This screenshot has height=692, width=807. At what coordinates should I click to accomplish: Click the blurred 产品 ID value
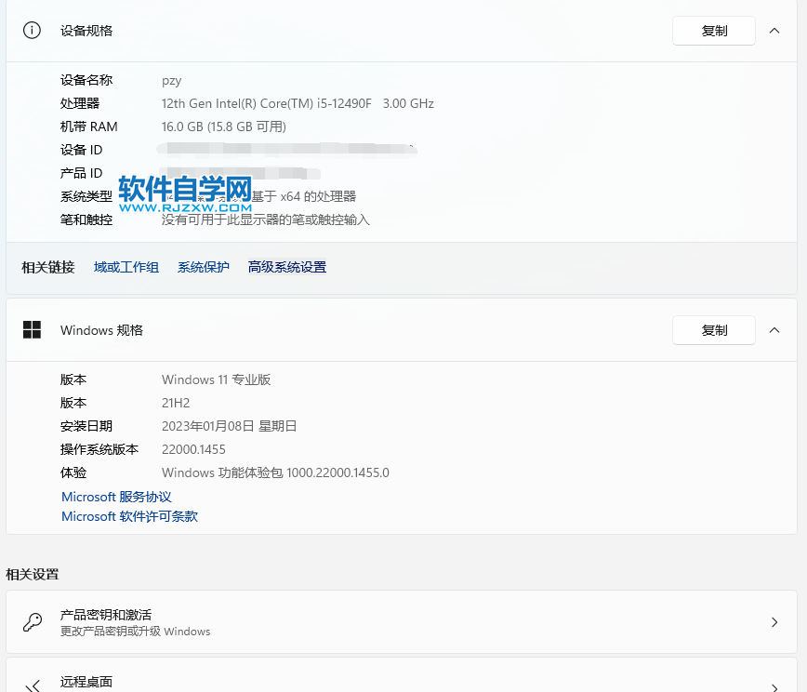pos(240,173)
